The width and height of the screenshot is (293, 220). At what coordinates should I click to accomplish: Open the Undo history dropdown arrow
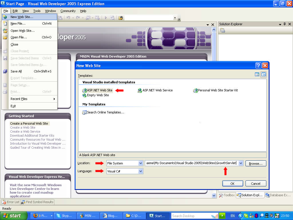pyautogui.click(x=73, y=18)
